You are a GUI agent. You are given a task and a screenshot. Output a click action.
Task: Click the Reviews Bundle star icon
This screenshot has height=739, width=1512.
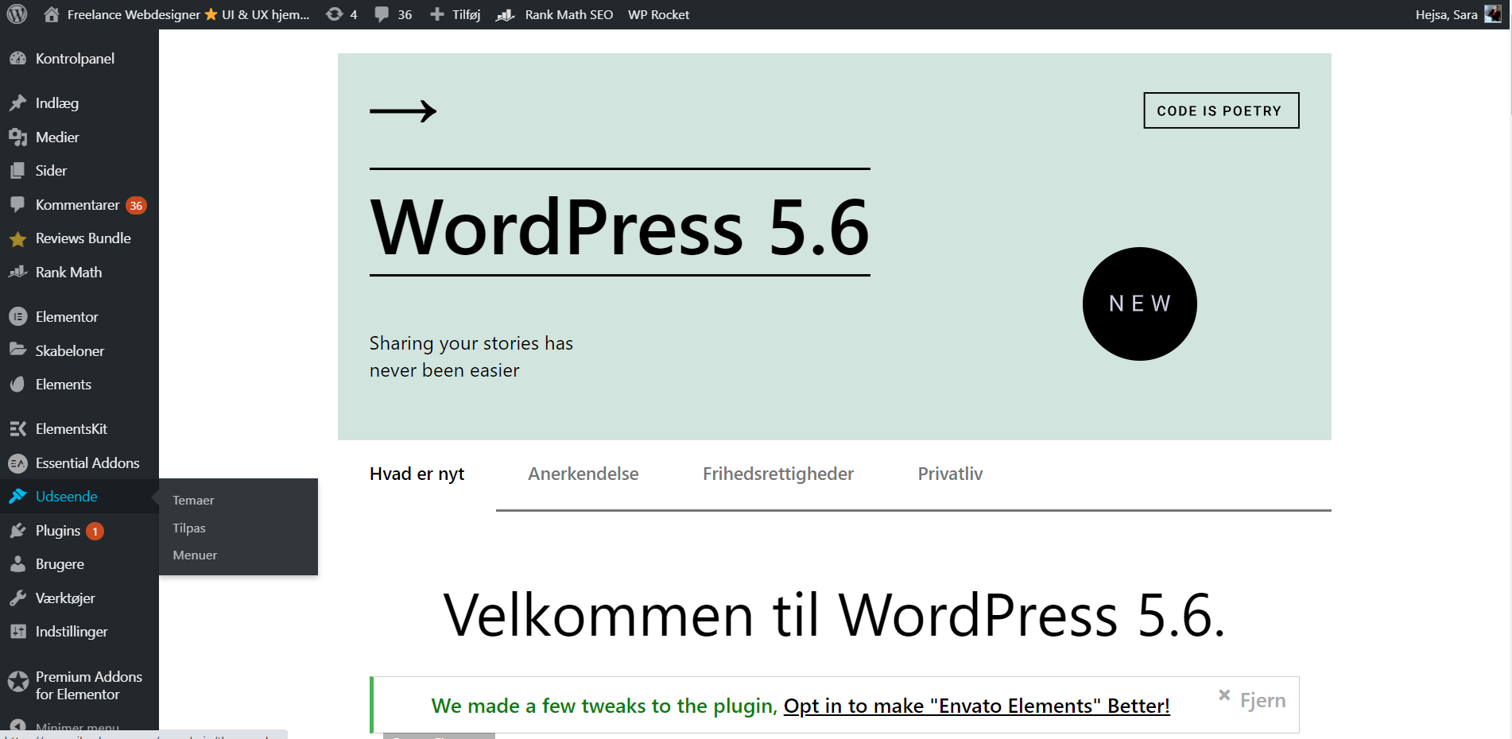(17, 238)
